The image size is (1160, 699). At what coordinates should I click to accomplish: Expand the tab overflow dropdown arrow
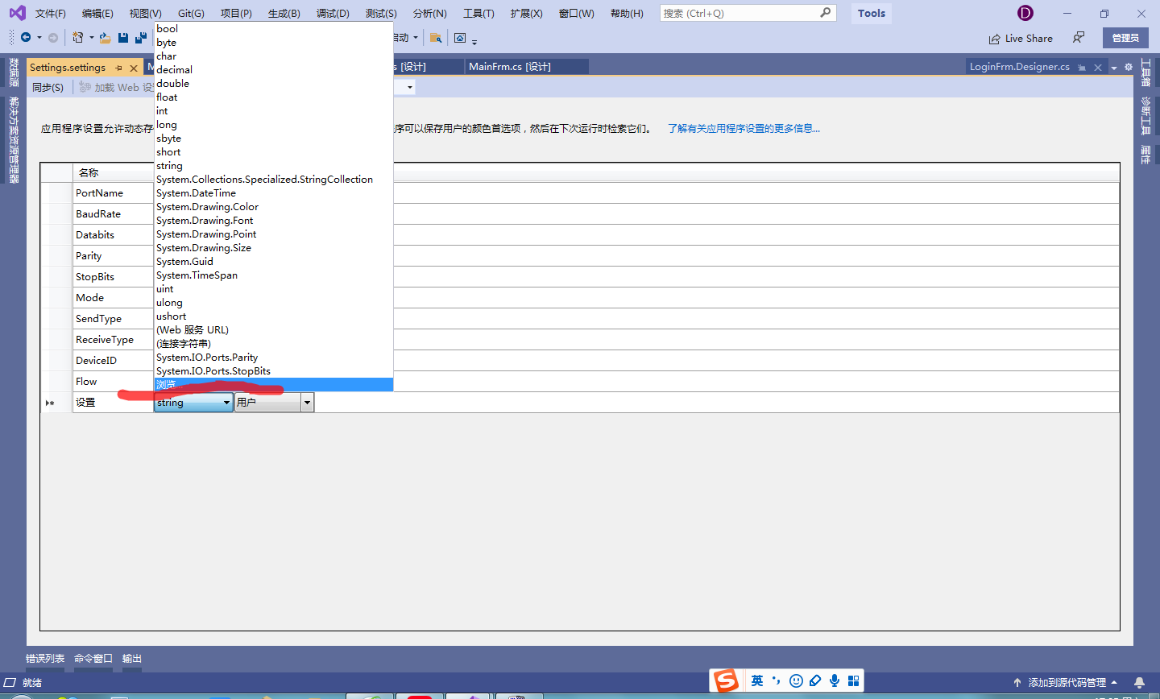[1114, 68]
